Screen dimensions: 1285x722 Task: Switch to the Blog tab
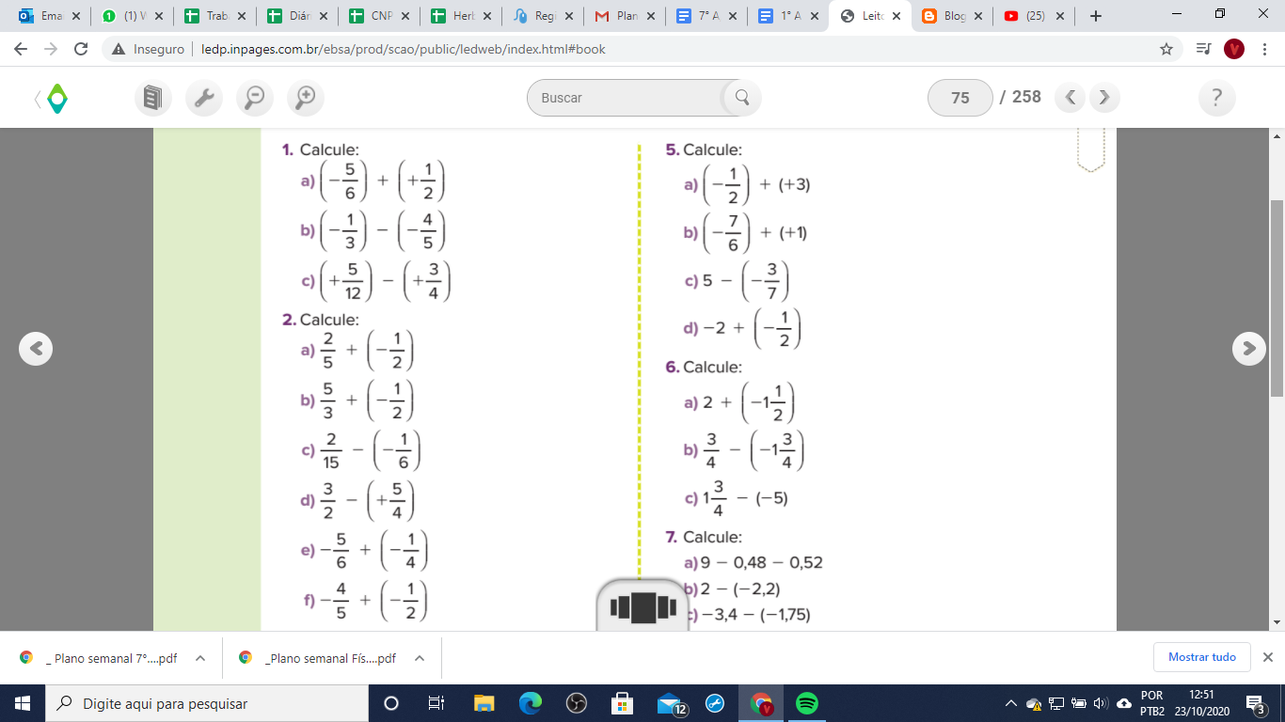(952, 16)
